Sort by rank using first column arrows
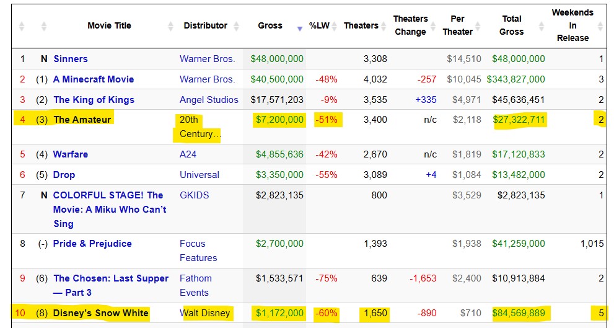Screen dimensions: 614x328 22,26
